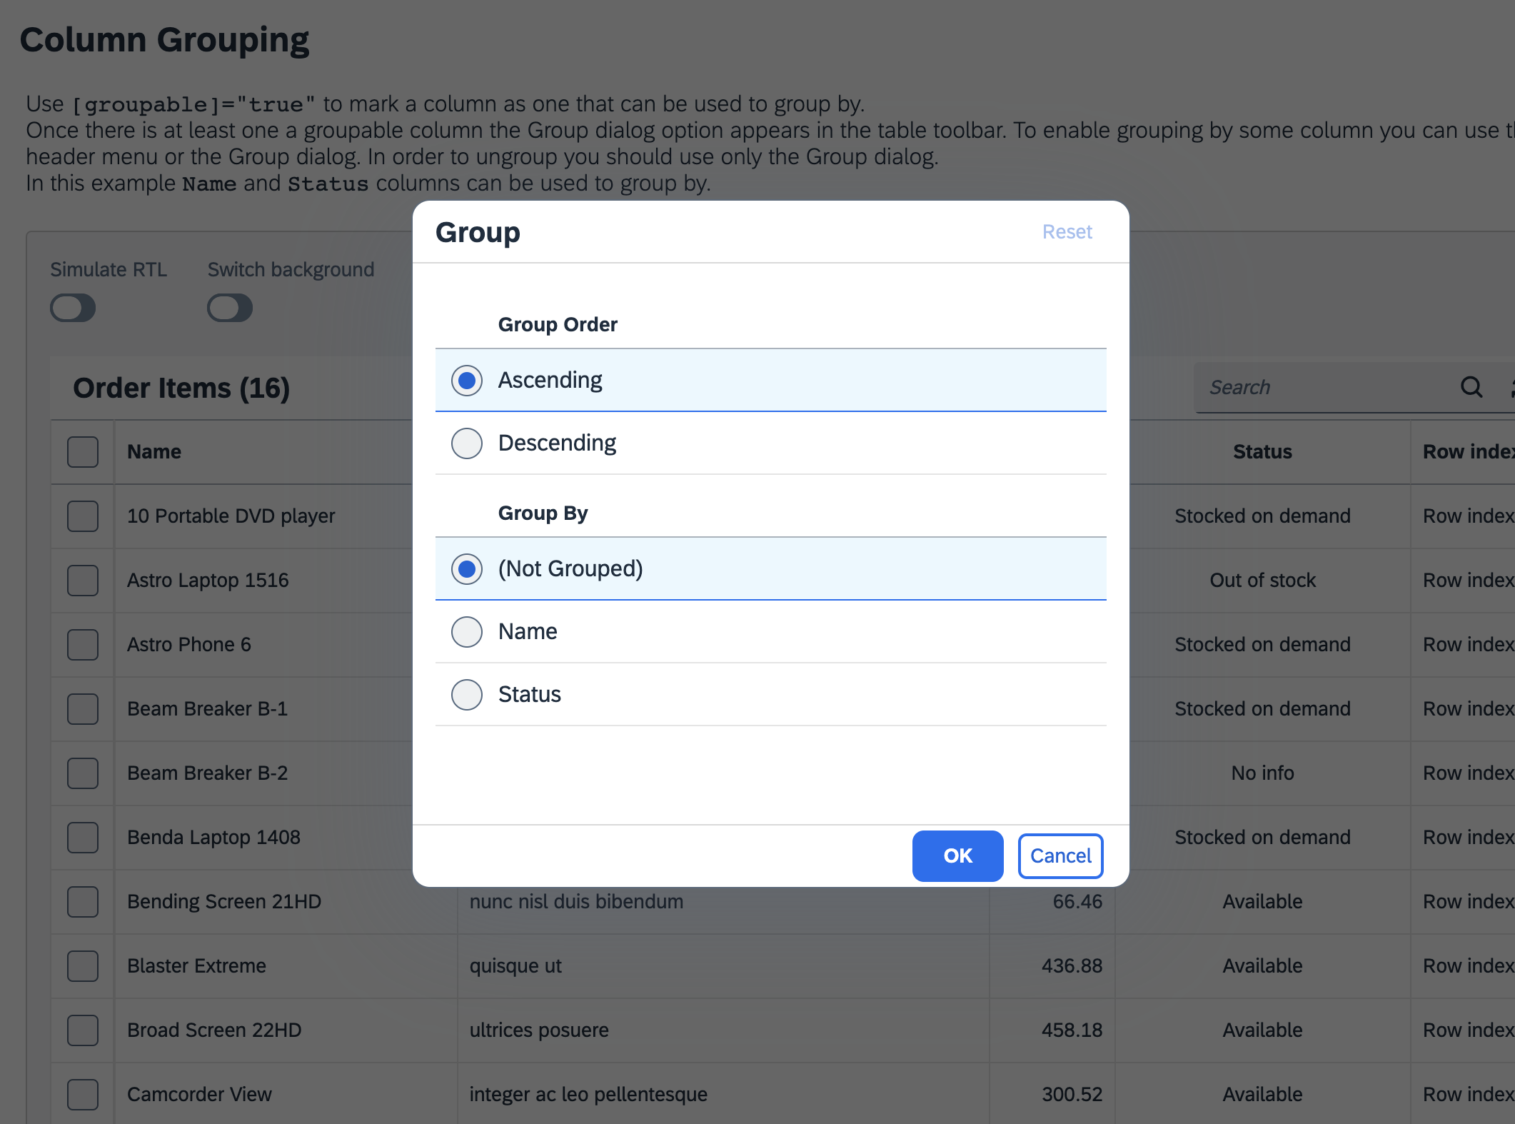Enable the Simulate RTL toggle
1515x1124 pixels.
click(72, 308)
